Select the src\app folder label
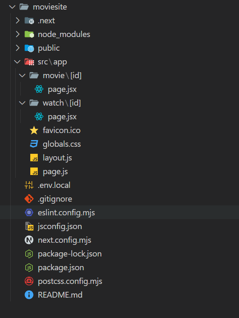Screen dimensions: 239x318 click(x=52, y=62)
